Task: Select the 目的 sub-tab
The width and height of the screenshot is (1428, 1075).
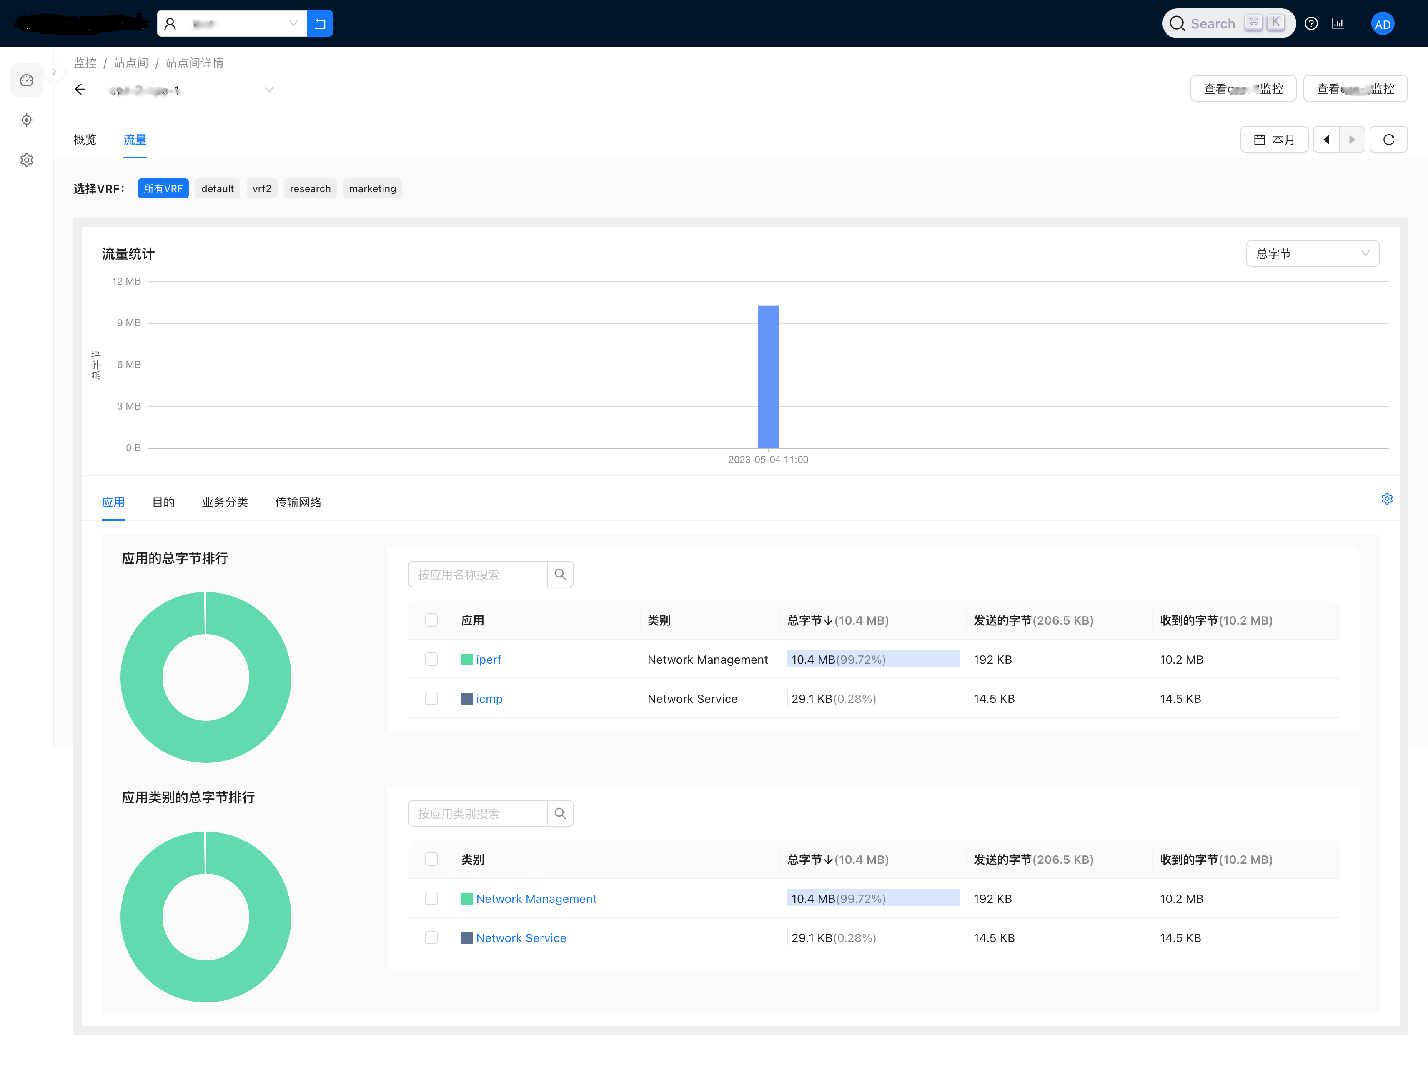Action: click(163, 502)
